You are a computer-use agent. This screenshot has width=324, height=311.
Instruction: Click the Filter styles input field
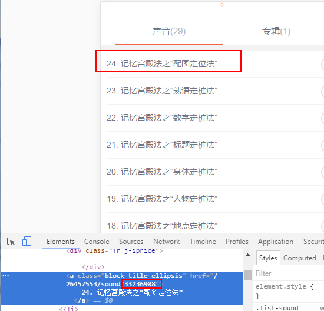point(289,273)
